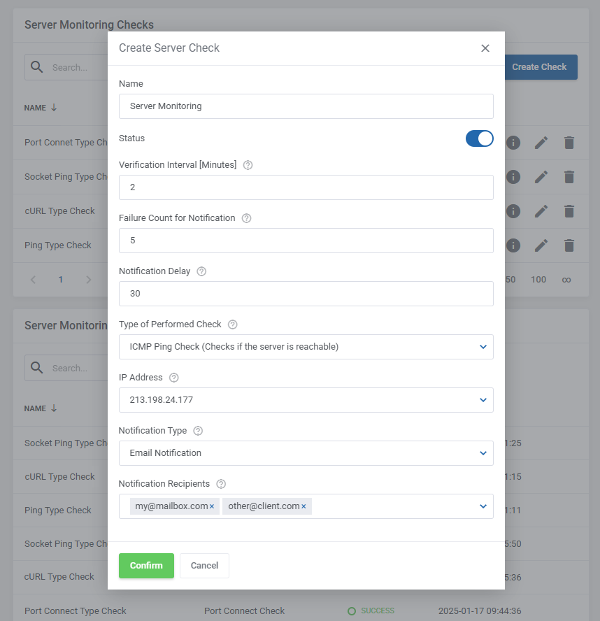Open the Notification Recipients help tooltip
The height and width of the screenshot is (621, 600).
coord(221,484)
